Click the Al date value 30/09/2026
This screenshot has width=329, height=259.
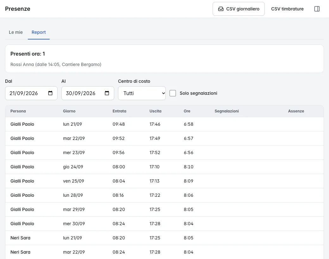81,93
